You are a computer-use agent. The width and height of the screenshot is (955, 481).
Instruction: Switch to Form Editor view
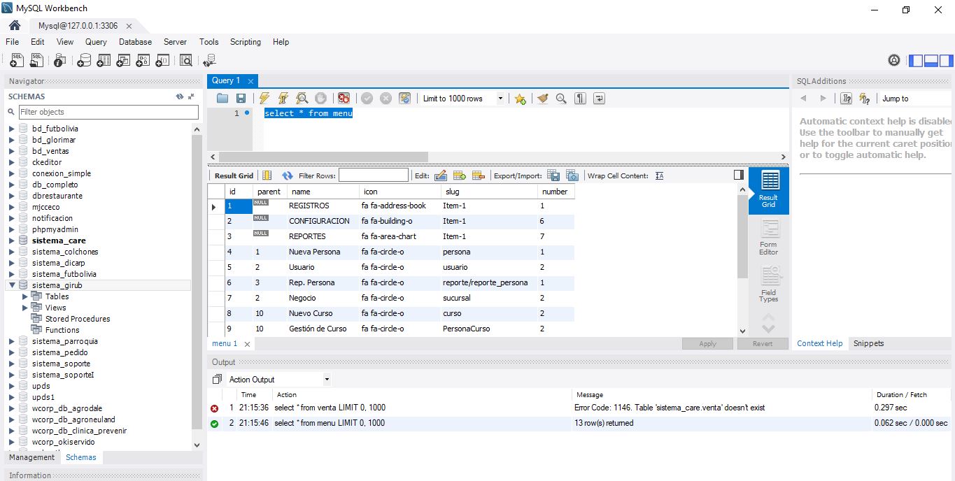coord(769,237)
